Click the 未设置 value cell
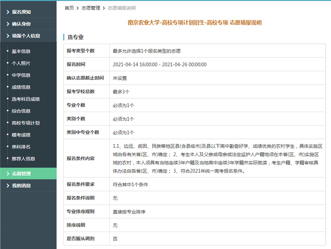This screenshot has width=331, height=249. coord(217,78)
